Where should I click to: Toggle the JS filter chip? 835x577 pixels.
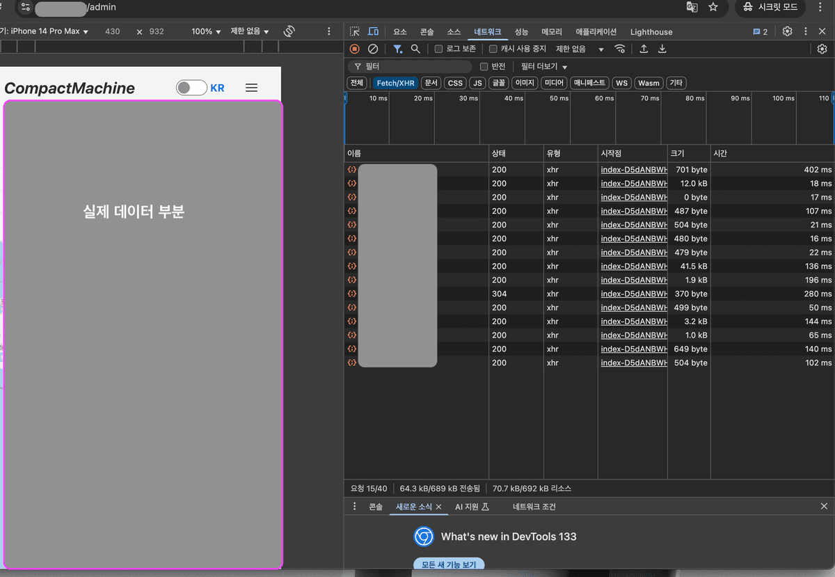click(477, 83)
